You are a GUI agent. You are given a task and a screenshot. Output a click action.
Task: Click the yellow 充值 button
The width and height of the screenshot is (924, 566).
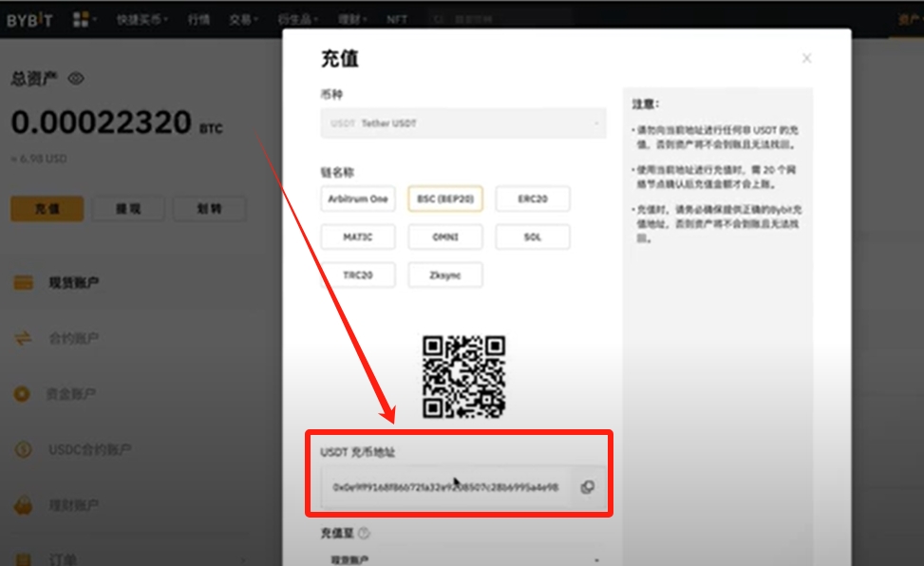click(47, 209)
